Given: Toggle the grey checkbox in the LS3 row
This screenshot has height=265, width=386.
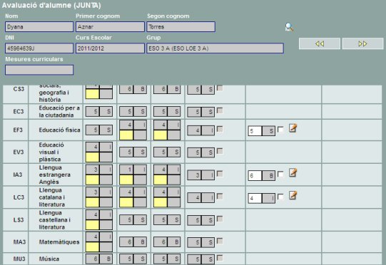Looking at the screenshot, I should tap(220, 219).
